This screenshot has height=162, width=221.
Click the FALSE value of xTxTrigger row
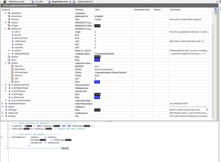pos(97,110)
